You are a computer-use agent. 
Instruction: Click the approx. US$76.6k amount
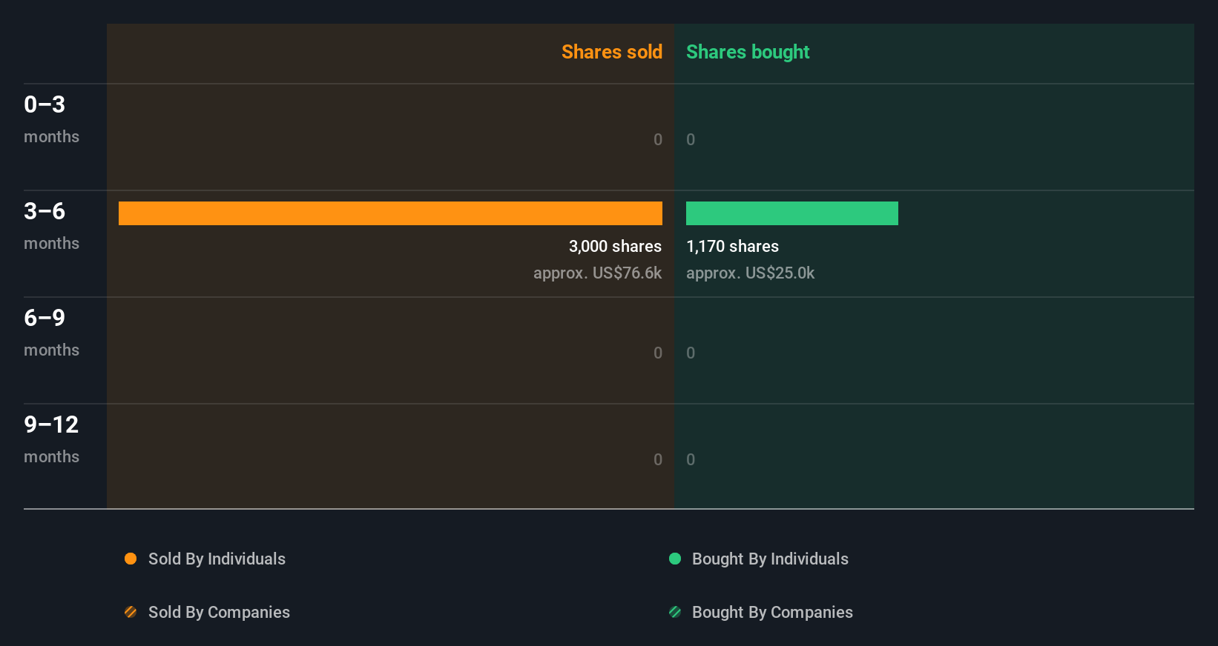point(597,273)
